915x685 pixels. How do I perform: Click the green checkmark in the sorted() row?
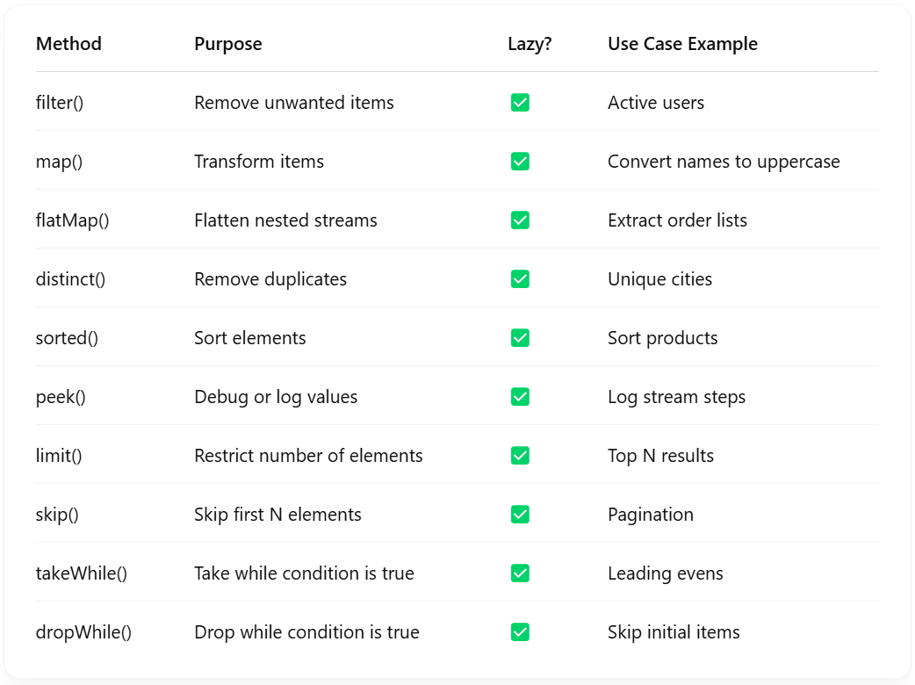pos(520,338)
